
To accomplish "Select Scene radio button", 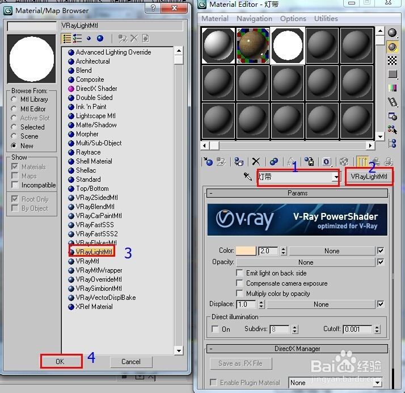I will point(14,136).
